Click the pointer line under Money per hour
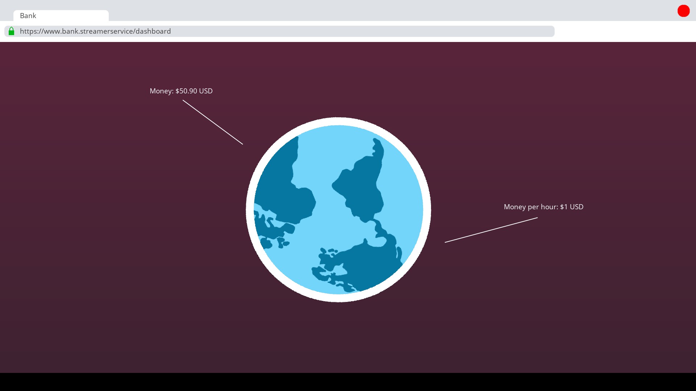Screen dimensions: 696x391 click(491, 230)
